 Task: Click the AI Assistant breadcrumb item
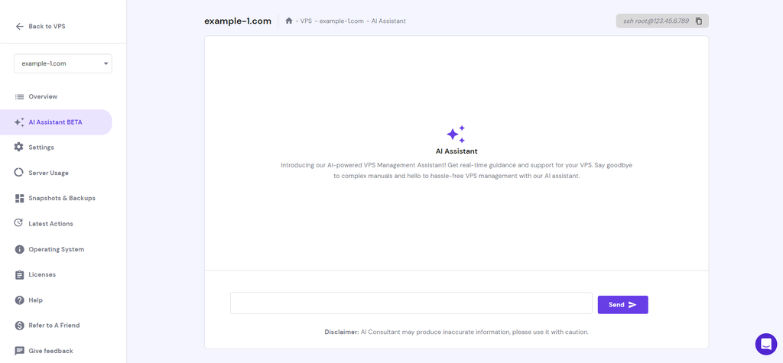388,21
